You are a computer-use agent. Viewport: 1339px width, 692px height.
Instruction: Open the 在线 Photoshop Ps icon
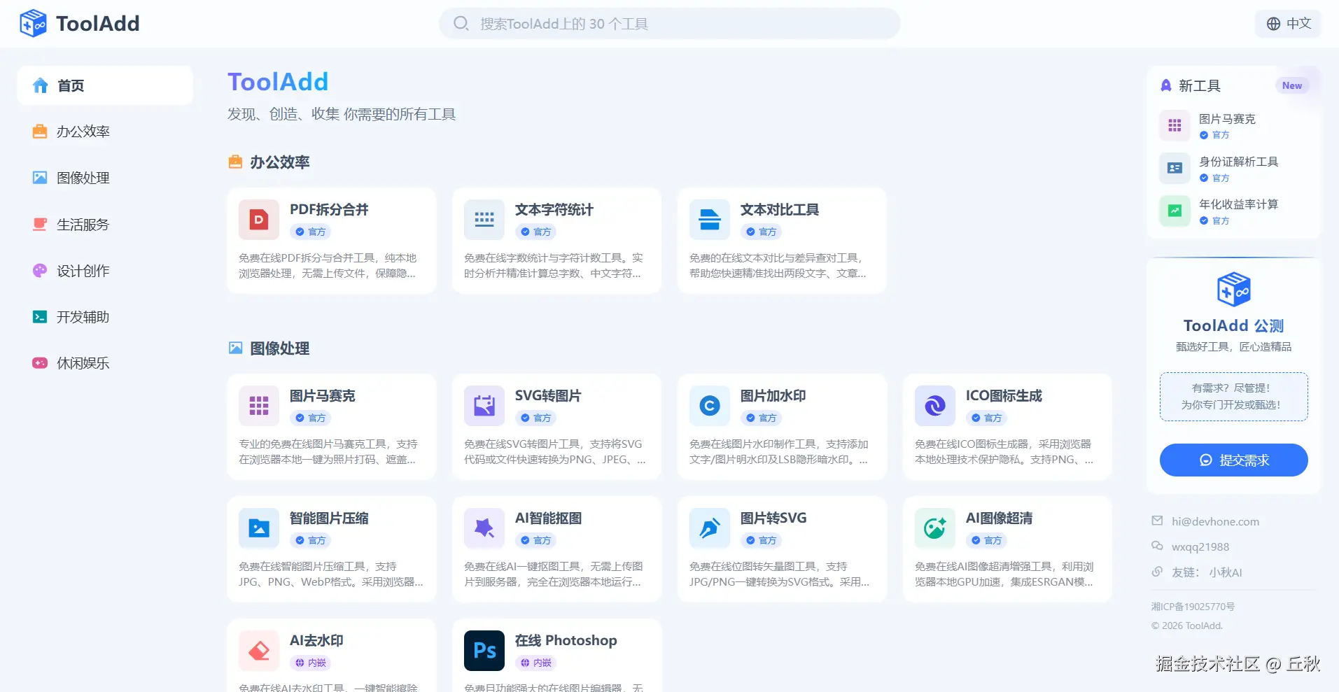click(x=484, y=651)
